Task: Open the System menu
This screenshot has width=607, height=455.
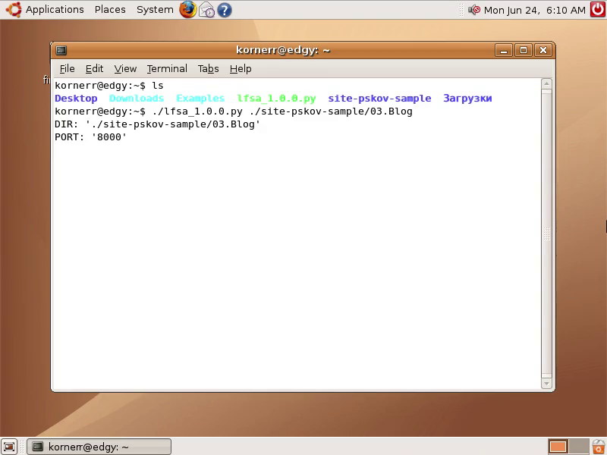Action: (x=155, y=10)
